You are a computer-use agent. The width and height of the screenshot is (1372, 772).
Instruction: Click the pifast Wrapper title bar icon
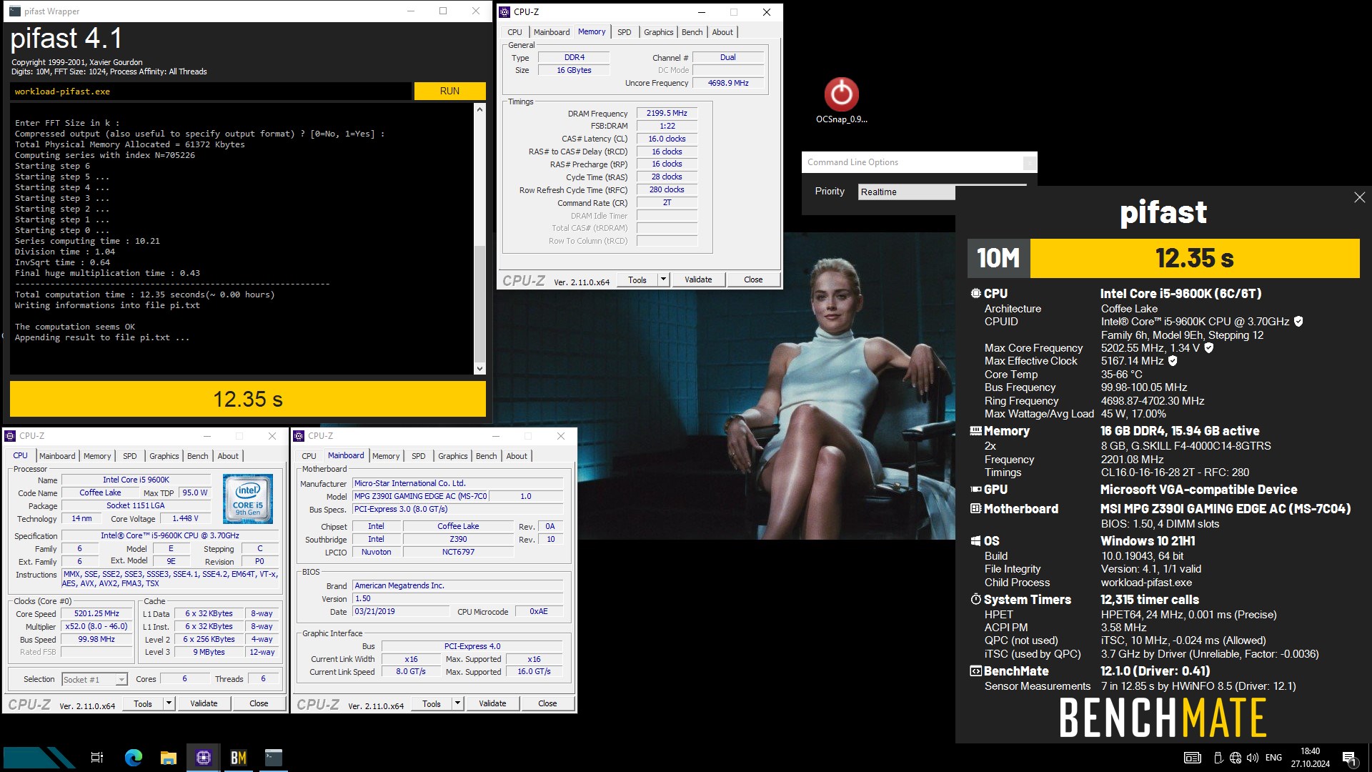tap(15, 11)
